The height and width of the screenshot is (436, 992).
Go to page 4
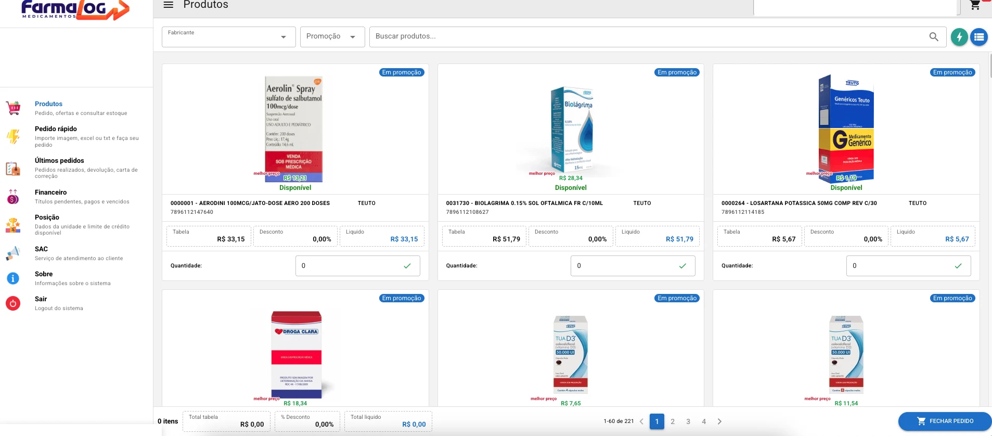point(704,421)
